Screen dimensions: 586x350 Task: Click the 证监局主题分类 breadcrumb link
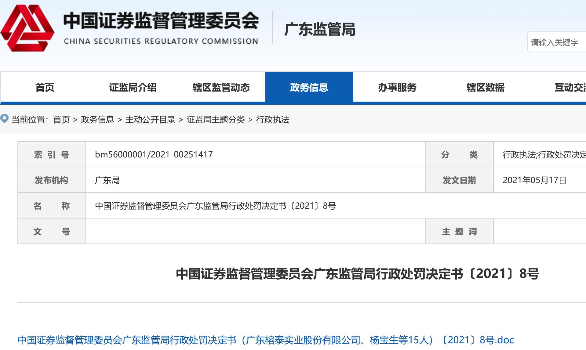(216, 120)
